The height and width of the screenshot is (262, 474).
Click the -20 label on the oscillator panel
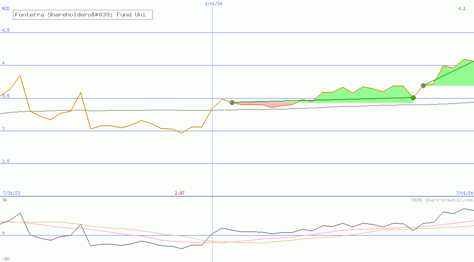tap(6, 259)
